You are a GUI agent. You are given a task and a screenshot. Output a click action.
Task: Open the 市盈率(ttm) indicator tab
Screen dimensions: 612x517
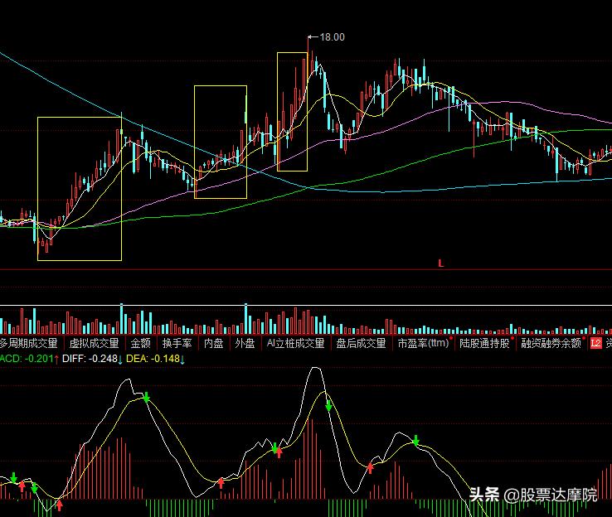[424, 344]
